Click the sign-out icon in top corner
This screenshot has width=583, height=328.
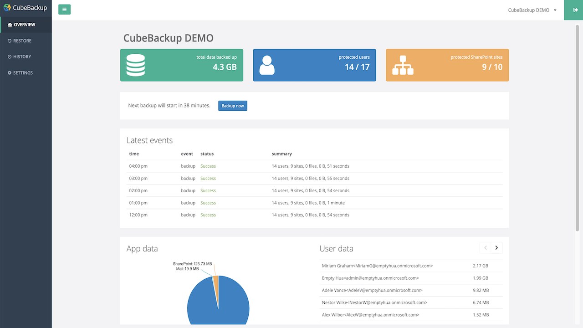(575, 10)
